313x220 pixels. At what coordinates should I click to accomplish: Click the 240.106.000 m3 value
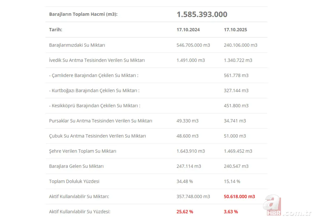(x=240, y=45)
